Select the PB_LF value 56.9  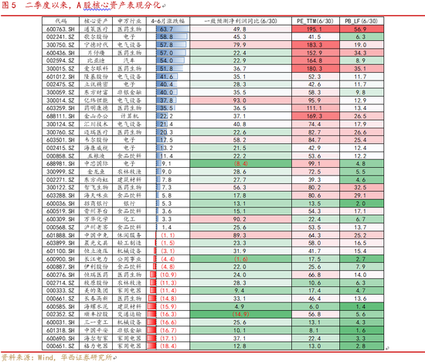[362, 29]
